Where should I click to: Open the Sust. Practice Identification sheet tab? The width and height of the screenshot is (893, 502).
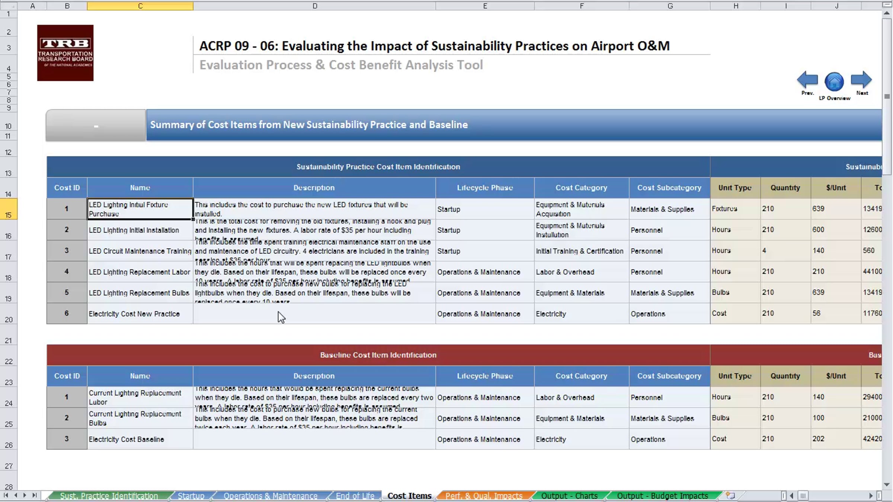pos(109,496)
